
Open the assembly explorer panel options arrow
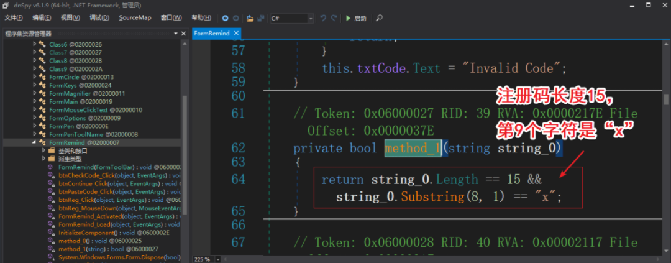176,34
